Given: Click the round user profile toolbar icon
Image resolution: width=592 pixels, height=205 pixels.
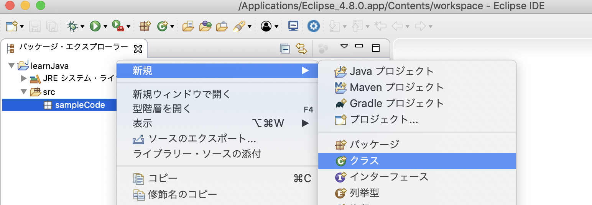Looking at the screenshot, I should [266, 26].
